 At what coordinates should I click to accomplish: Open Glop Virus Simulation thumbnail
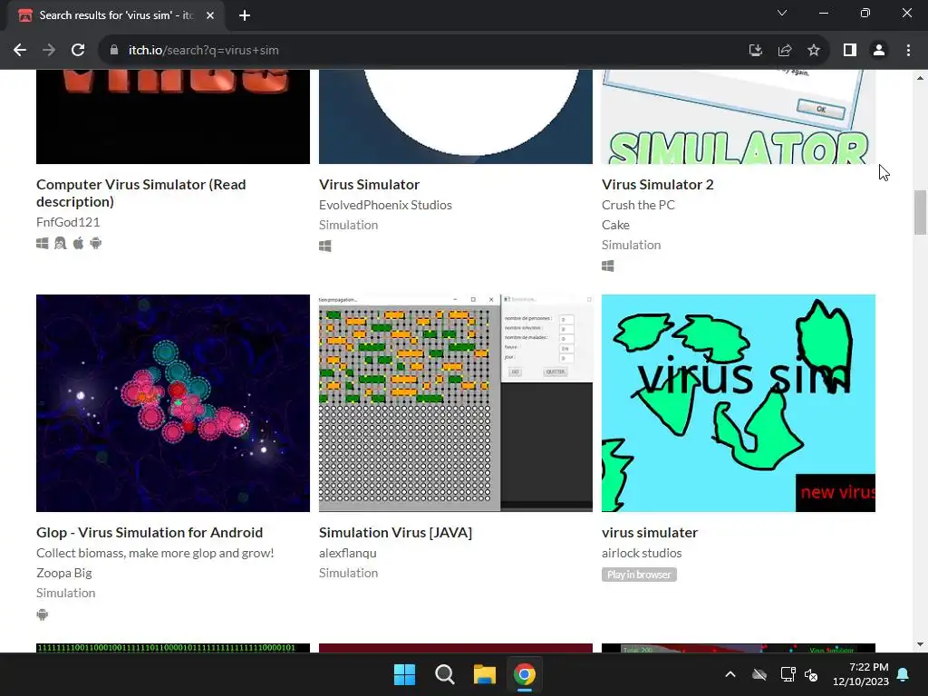pos(173,403)
